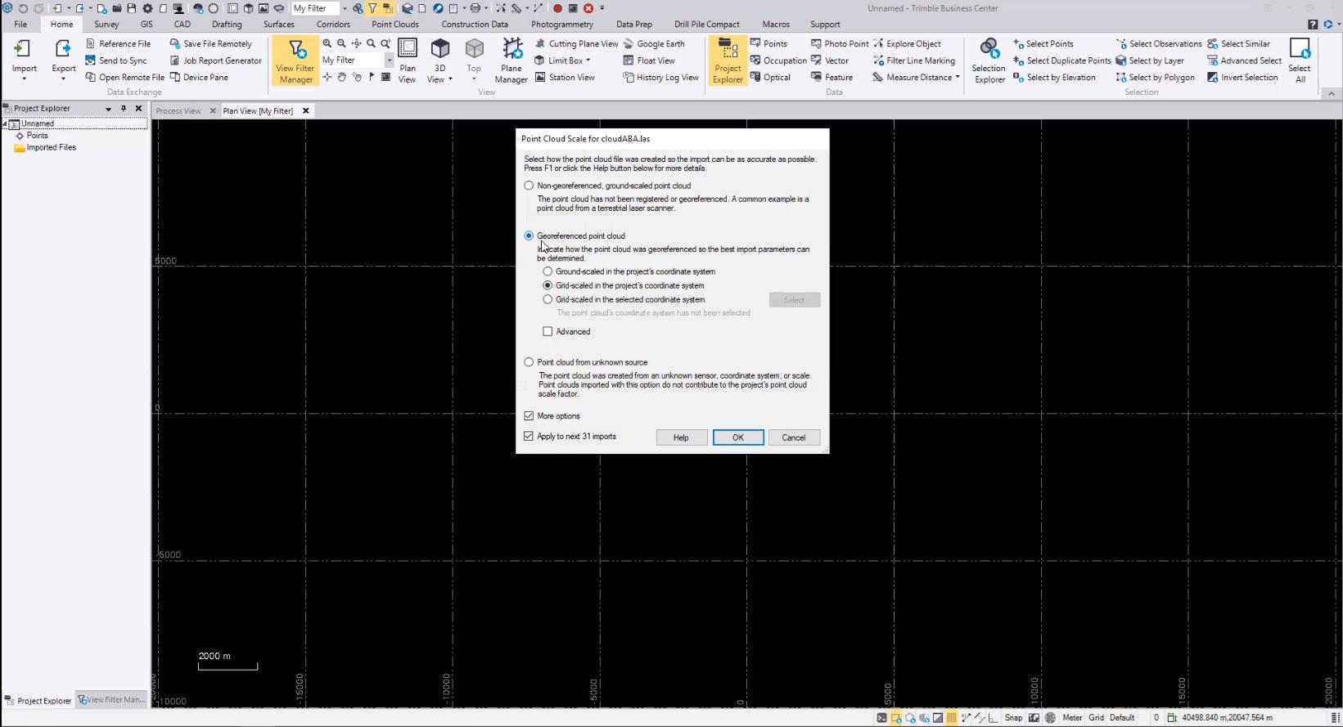Open the 3D View dropdown arrow

(450, 80)
